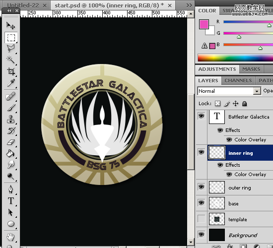The image size is (273, 248).
Task: Select the Polygonal Lasso tool
Action: point(11,49)
